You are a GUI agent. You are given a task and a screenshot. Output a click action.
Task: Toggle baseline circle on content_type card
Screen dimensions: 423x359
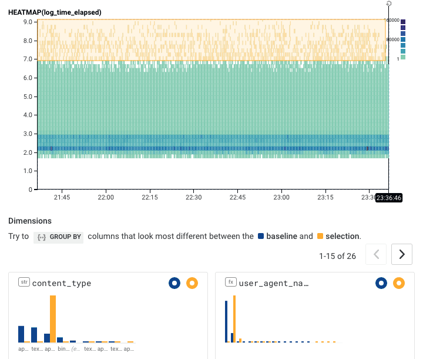174,283
